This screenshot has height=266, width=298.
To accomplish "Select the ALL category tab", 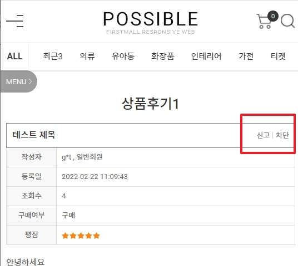I will click(14, 57).
